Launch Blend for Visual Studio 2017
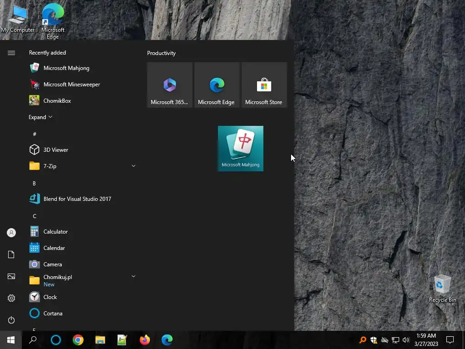Image resolution: width=465 pixels, height=349 pixels. (x=83, y=199)
